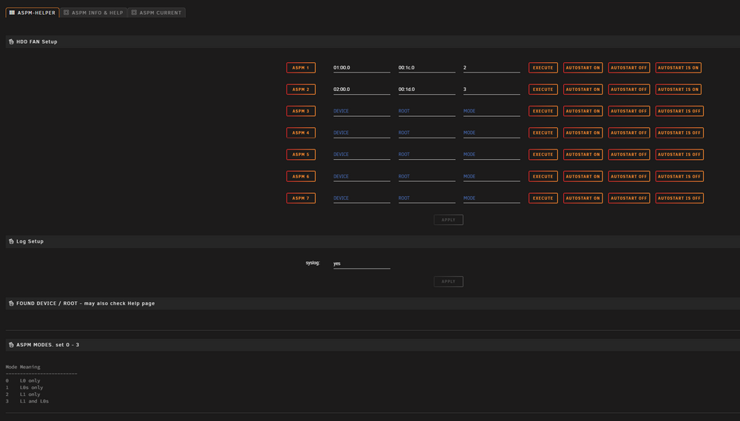Turn AUTOSTART ON for ASPM 1
Screen dimensions: 740x421
pos(583,67)
